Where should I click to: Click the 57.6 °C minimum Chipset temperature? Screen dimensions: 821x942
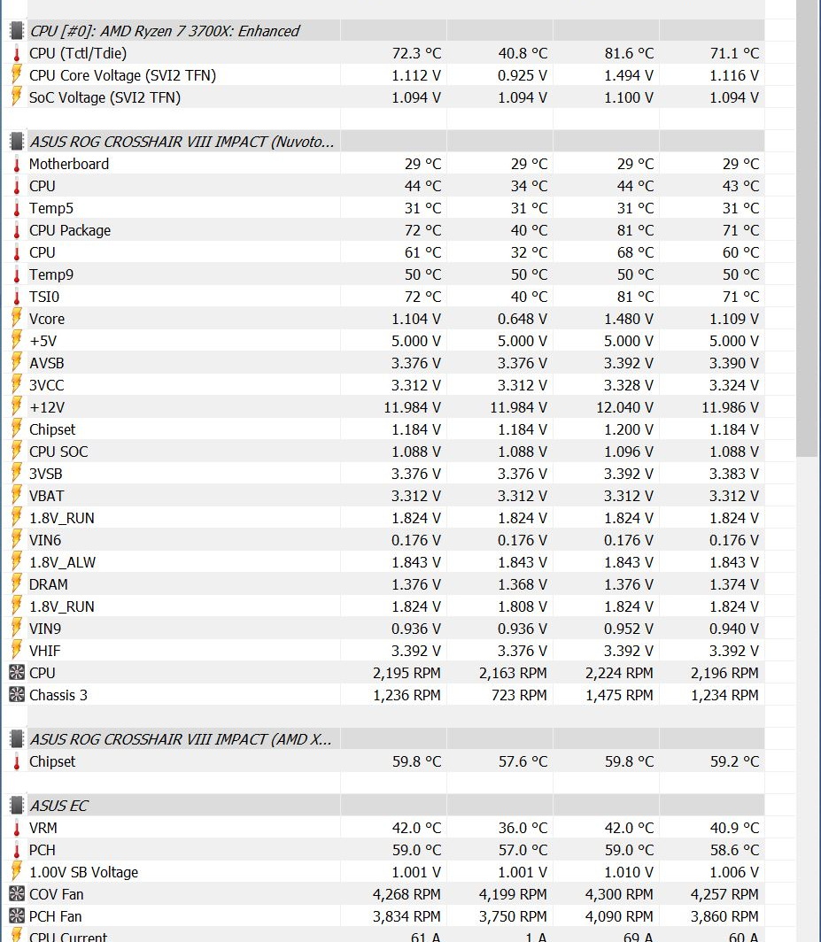[523, 761]
